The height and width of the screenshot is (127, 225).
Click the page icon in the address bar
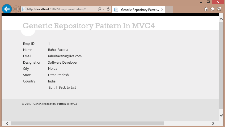click(24, 9)
